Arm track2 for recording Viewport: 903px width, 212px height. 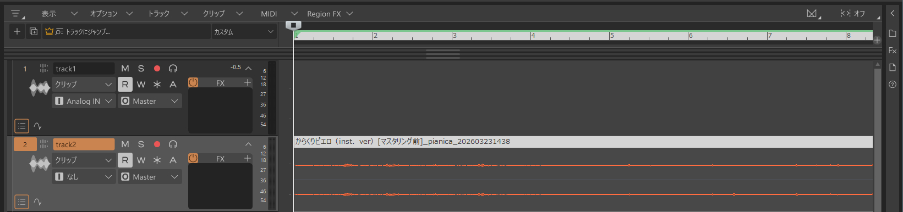point(157,144)
